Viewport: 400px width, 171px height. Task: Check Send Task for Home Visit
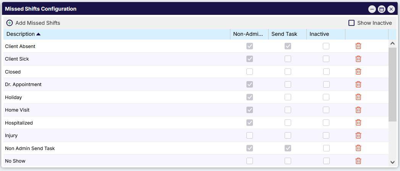click(x=288, y=110)
